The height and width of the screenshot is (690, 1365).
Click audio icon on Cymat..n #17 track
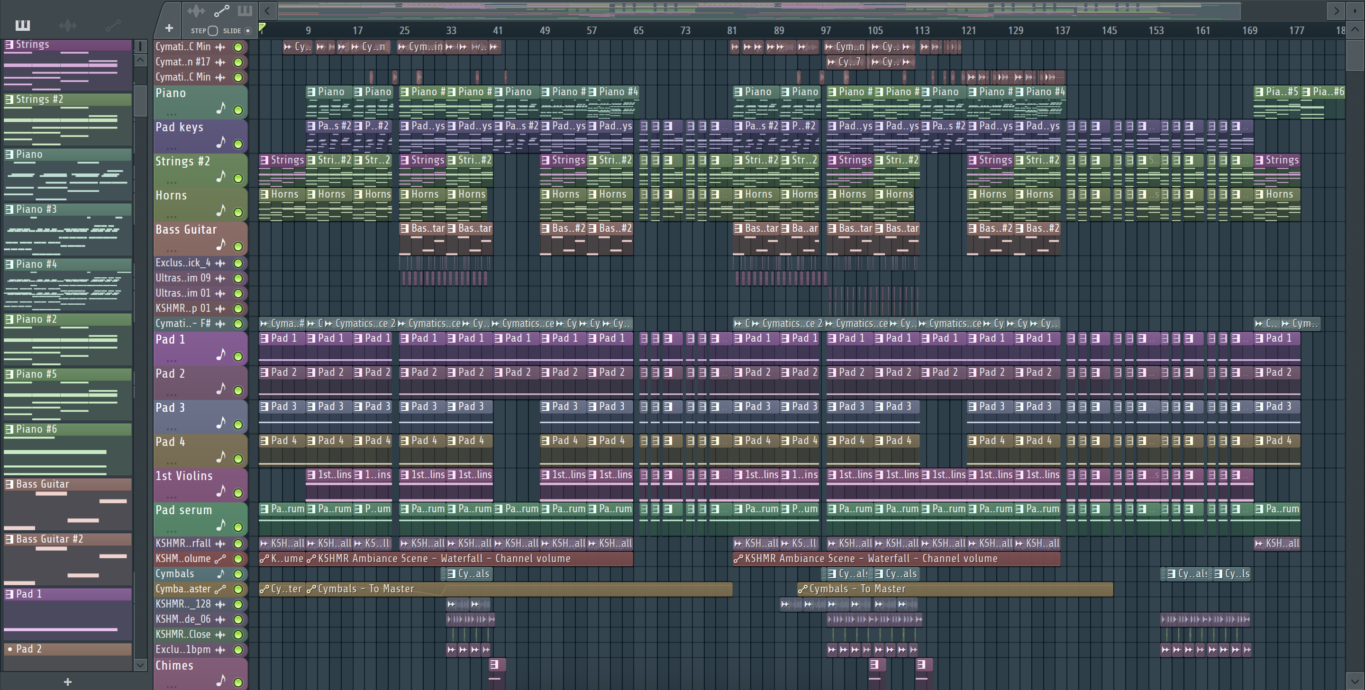220,62
